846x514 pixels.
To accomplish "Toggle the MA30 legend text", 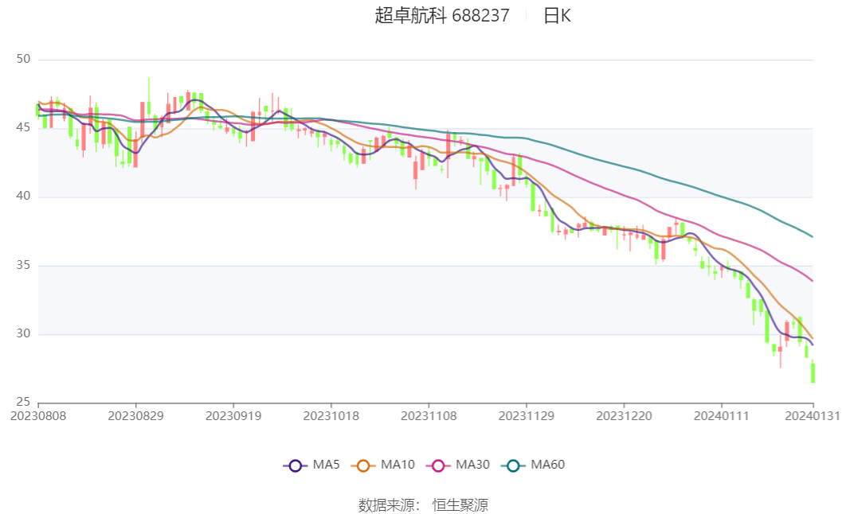I will [x=472, y=465].
